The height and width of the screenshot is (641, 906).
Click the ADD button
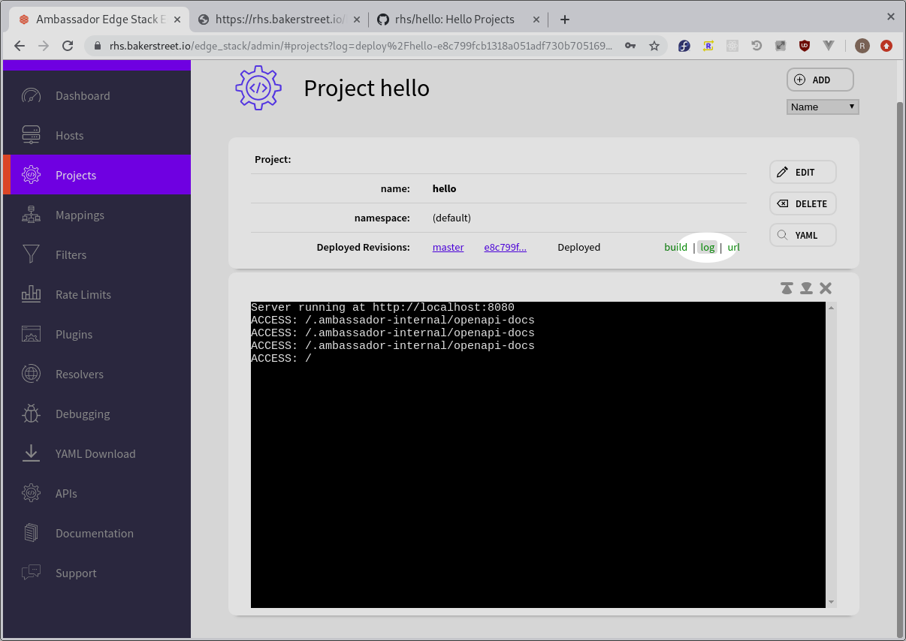820,80
